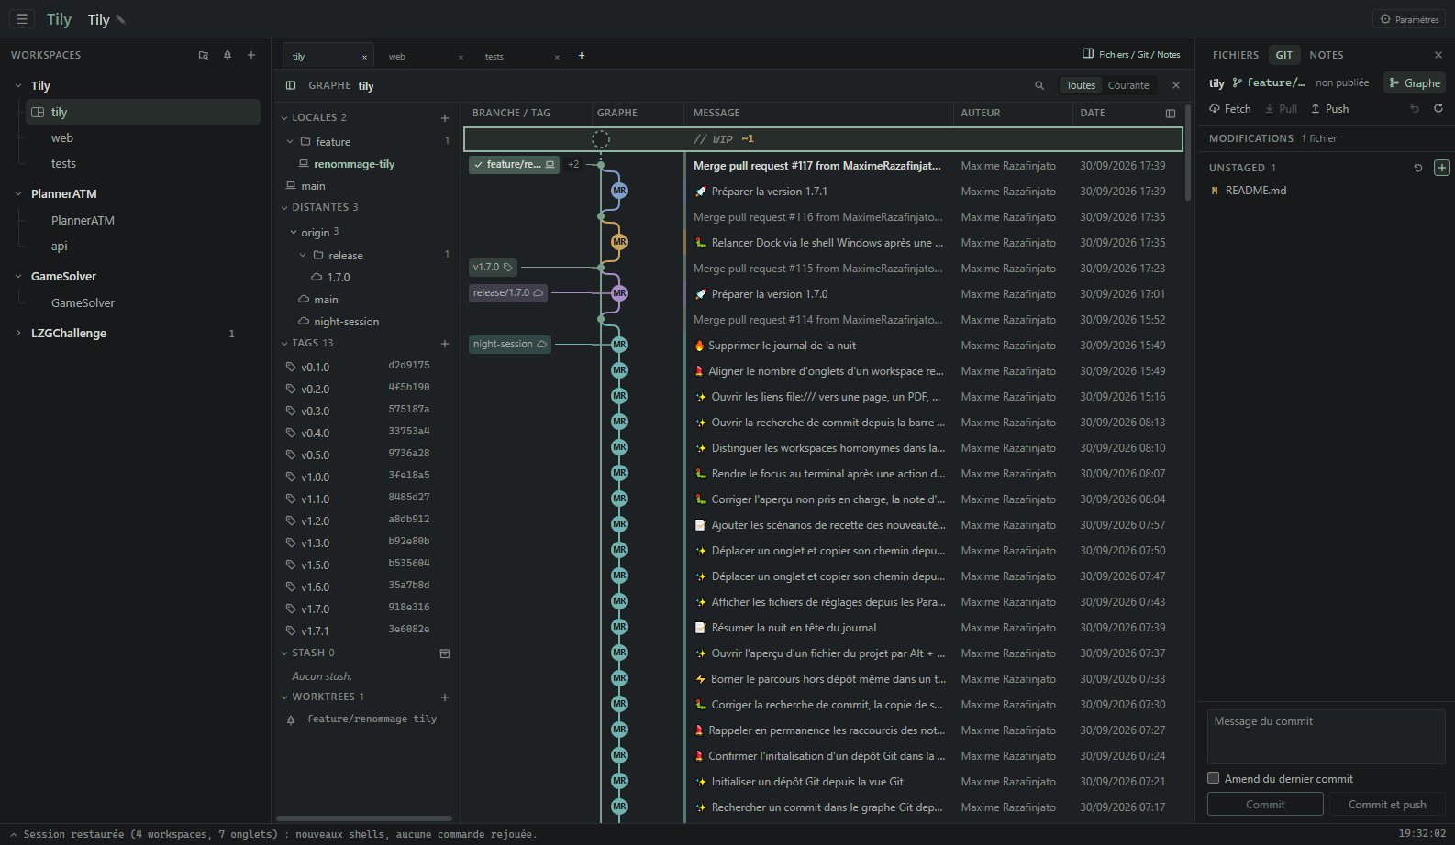Screen dimensions: 1455x845
Task: Toggle the graph sidebar panel icon
Action: pyautogui.click(x=291, y=85)
